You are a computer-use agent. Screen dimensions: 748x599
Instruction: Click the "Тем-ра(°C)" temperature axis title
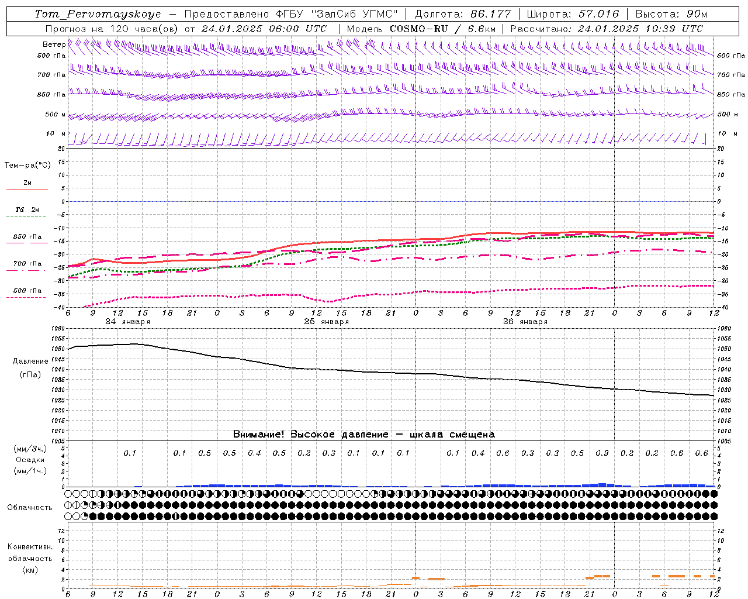point(27,166)
